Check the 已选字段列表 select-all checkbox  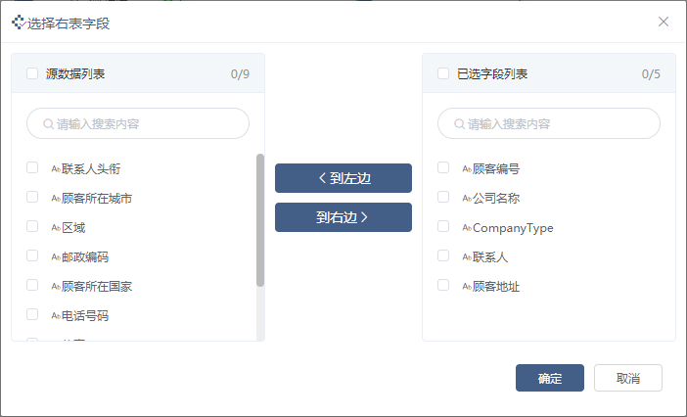[443, 73]
